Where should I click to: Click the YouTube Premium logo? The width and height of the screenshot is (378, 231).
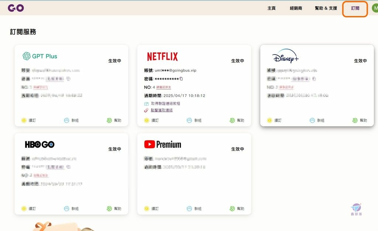tap(162, 145)
